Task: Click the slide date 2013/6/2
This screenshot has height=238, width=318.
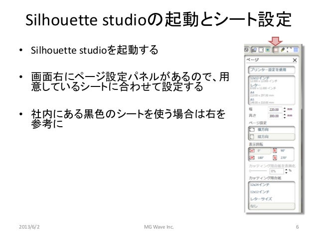Action: pyautogui.click(x=29, y=227)
